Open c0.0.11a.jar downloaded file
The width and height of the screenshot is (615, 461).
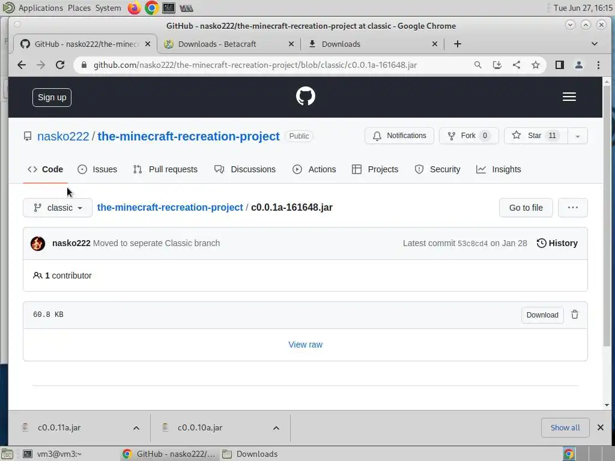tap(59, 427)
